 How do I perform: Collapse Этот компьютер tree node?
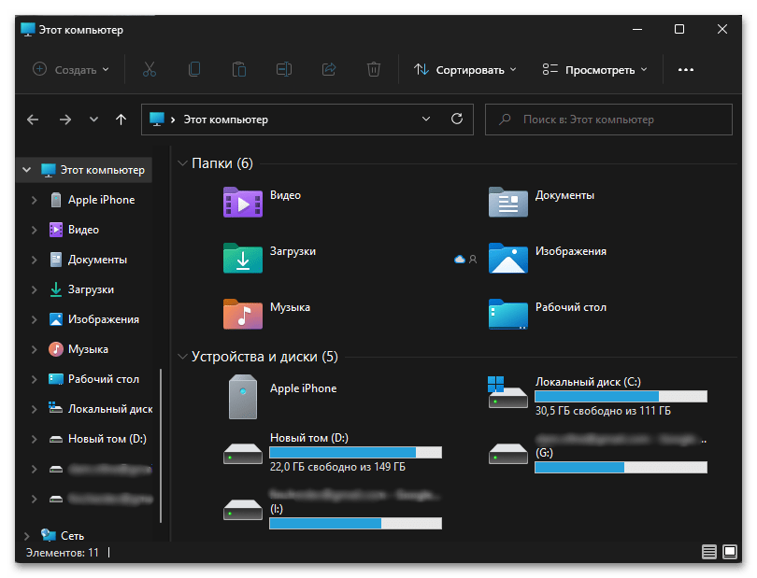(27, 170)
